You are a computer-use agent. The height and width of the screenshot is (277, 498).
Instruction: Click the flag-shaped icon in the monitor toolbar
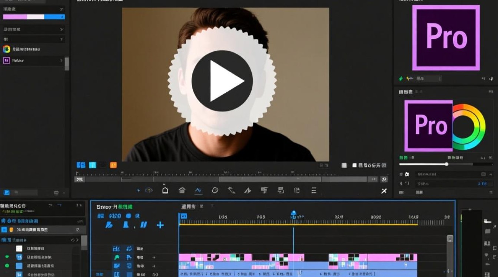tap(264, 191)
